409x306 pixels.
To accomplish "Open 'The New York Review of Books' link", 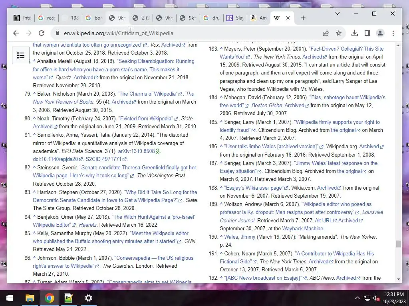I will [113, 98].
